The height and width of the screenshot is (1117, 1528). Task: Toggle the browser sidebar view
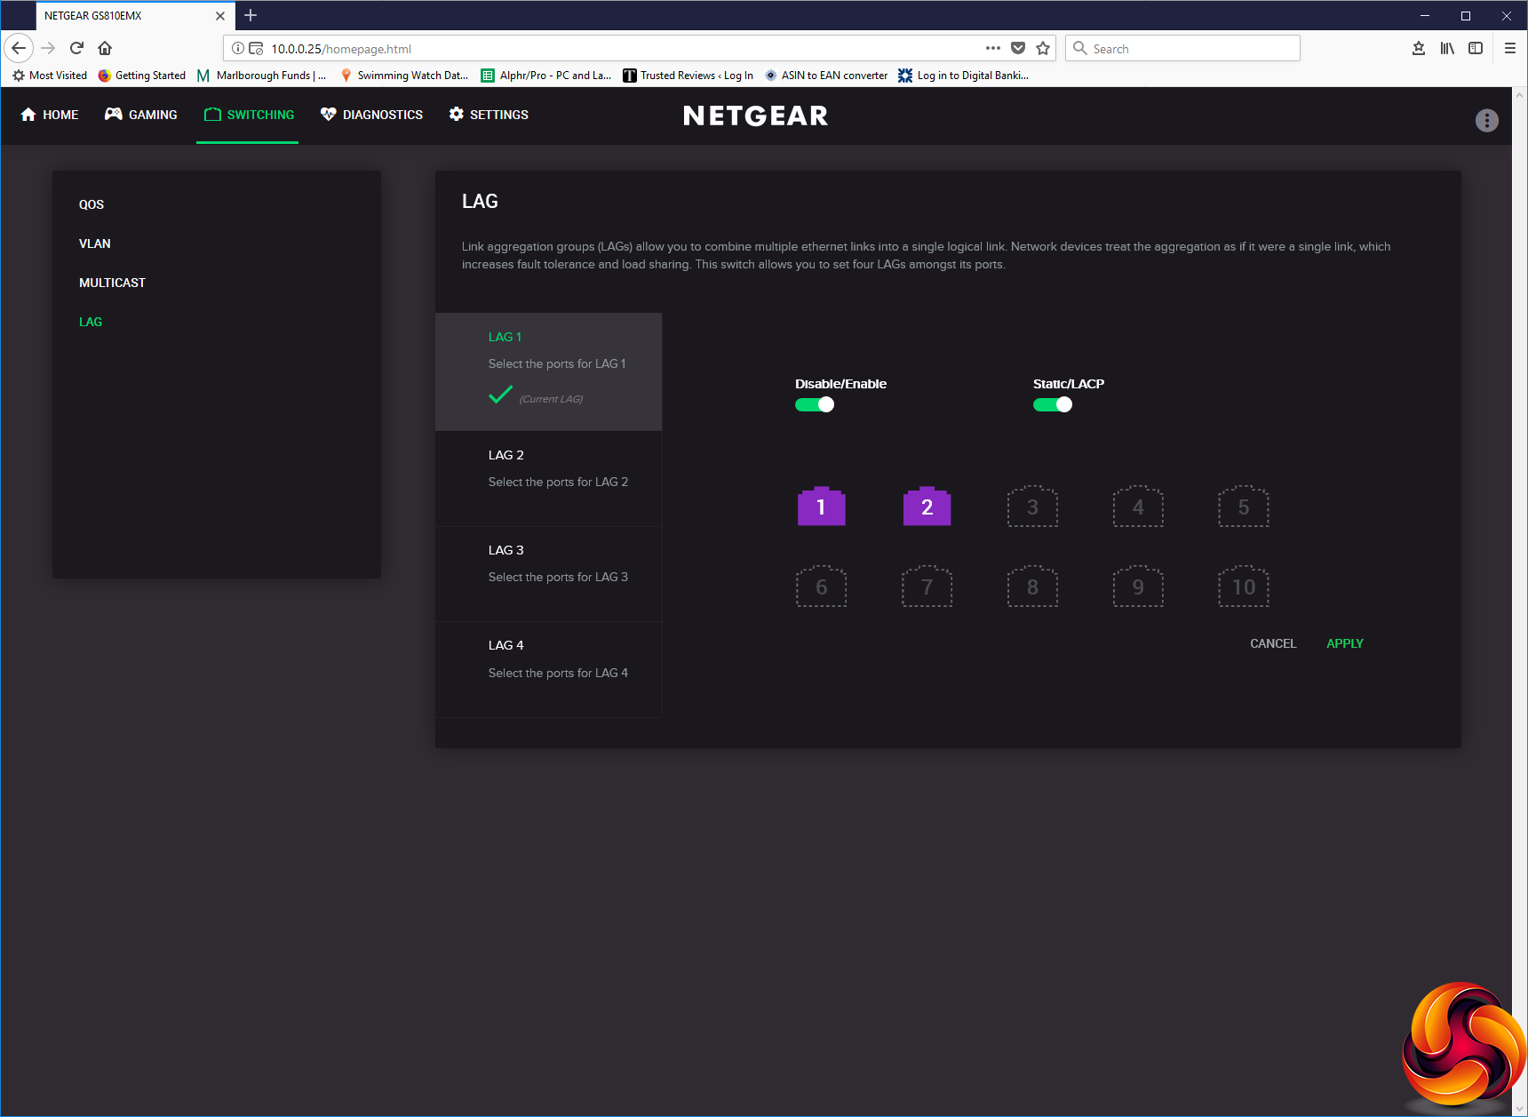point(1476,48)
